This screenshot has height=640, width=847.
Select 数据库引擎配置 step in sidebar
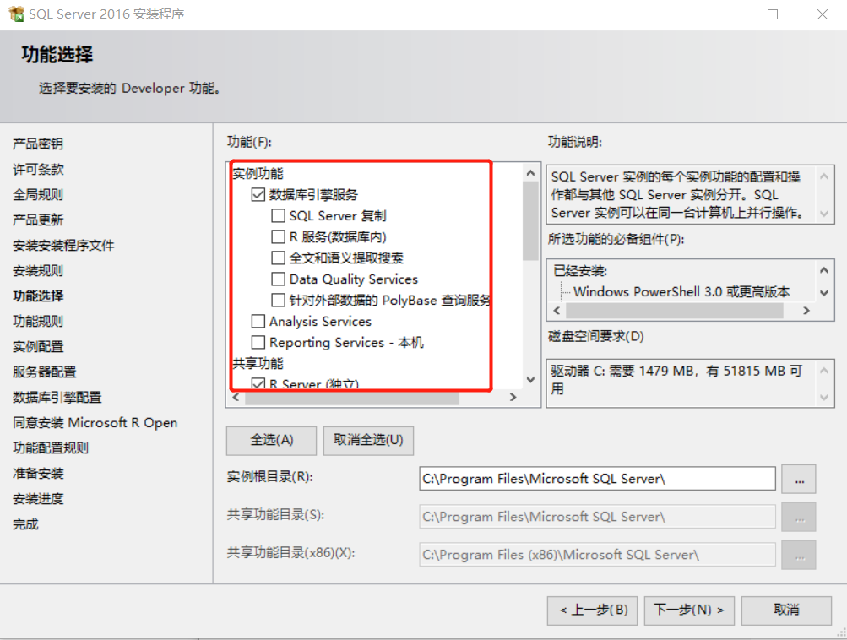pos(57,398)
